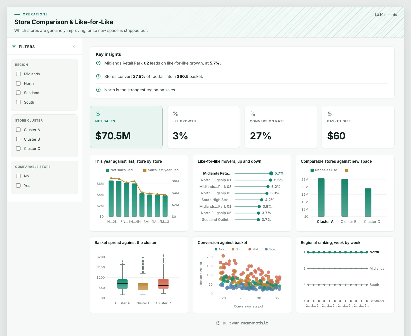
Task: Click the Regional ranking, week by week title
Action: (330, 243)
